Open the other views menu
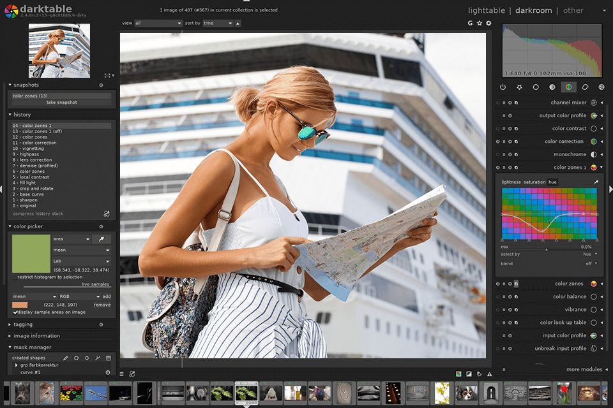 click(x=573, y=11)
